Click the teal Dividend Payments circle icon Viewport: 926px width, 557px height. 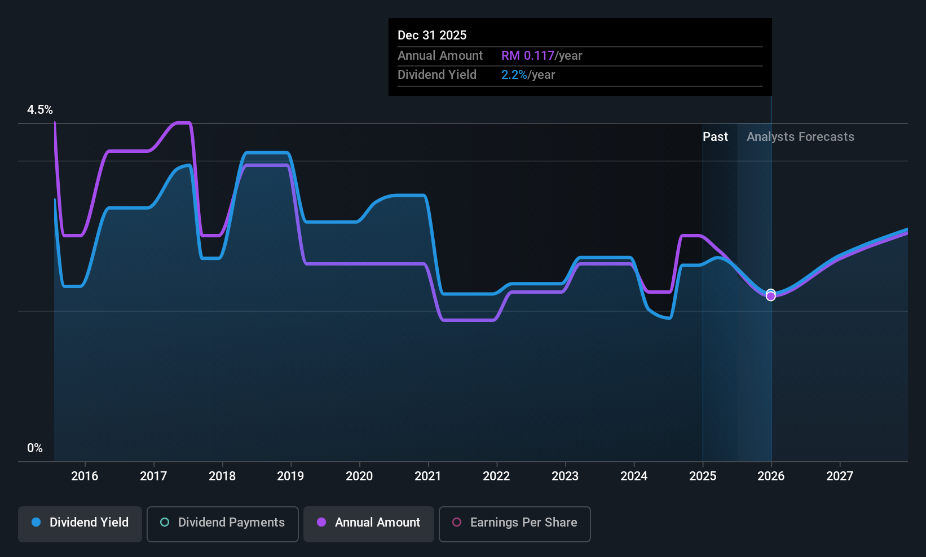click(x=165, y=522)
